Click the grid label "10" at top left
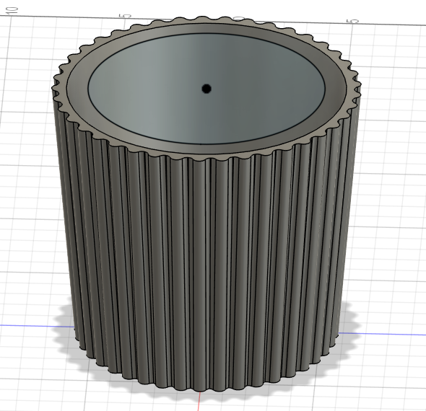426x411 pixels. coord(12,10)
